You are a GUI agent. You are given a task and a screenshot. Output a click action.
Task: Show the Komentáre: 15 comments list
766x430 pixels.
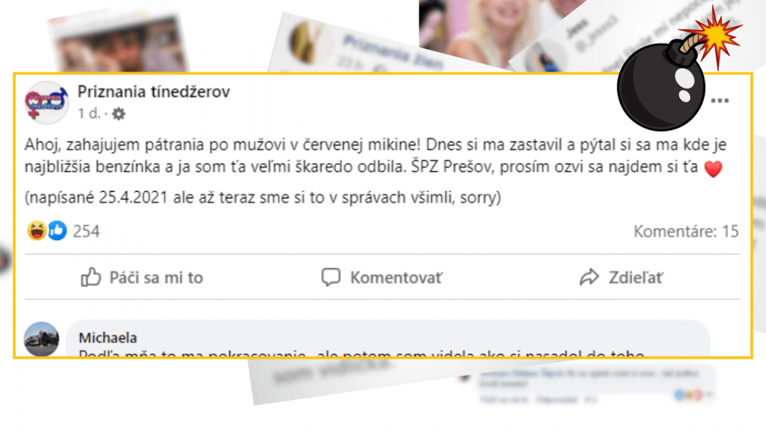click(686, 231)
